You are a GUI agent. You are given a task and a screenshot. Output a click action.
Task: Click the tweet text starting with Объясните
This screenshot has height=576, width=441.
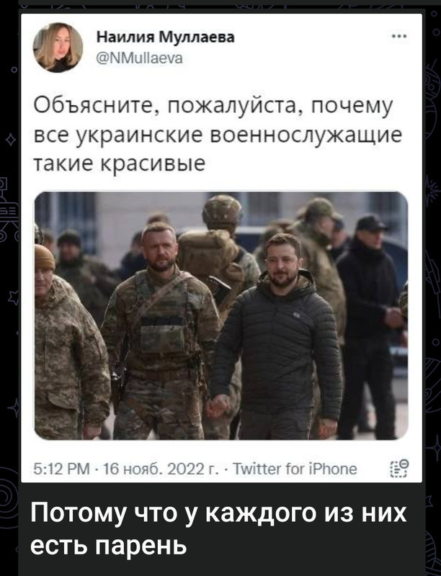(x=218, y=135)
